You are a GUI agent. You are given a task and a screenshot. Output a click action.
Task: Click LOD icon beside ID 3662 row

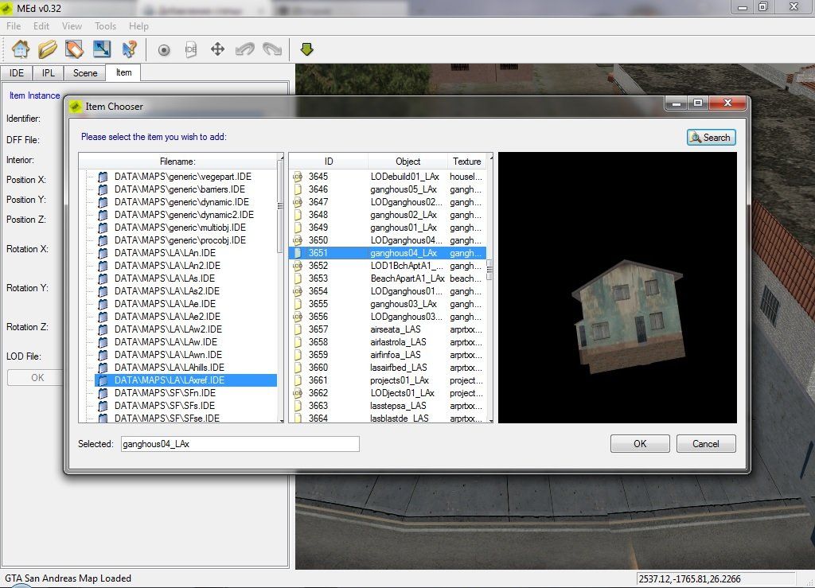298,393
